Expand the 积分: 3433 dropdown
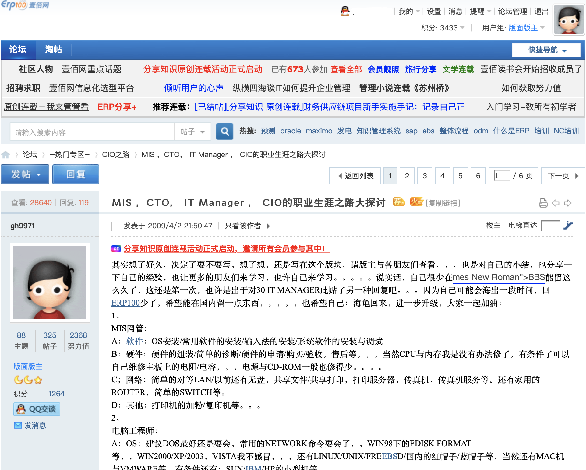 point(443,28)
